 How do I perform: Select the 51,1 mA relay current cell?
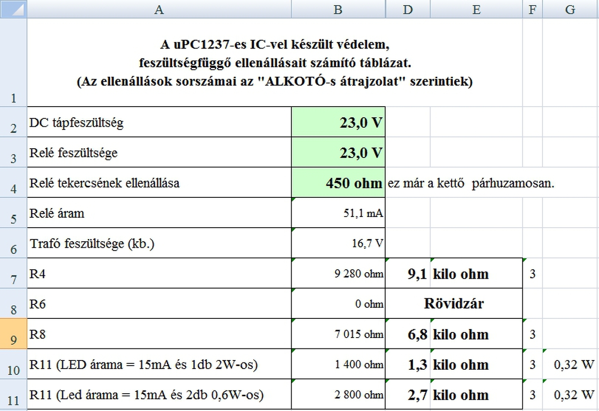click(x=338, y=213)
